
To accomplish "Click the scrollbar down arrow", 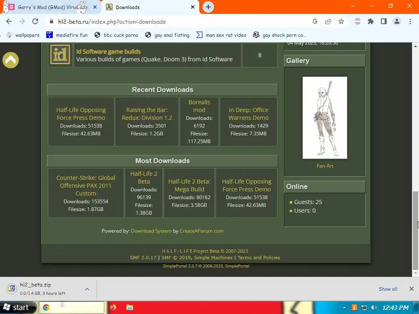I will [x=415, y=273].
